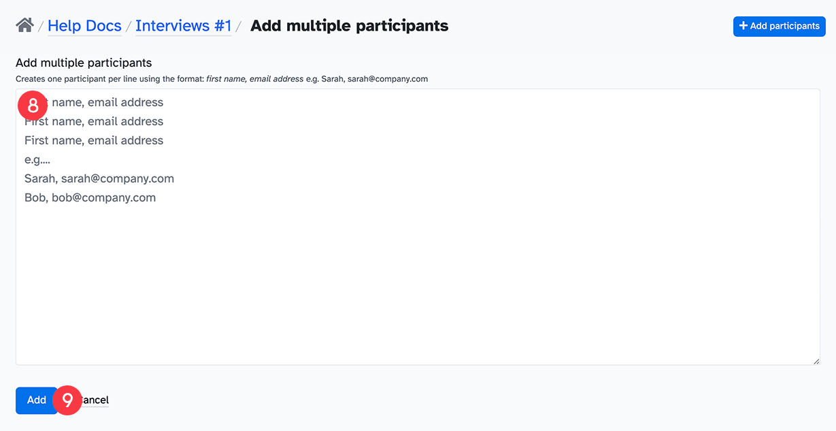
Task: Click the third 'First name, email address' line
Action: coord(94,140)
